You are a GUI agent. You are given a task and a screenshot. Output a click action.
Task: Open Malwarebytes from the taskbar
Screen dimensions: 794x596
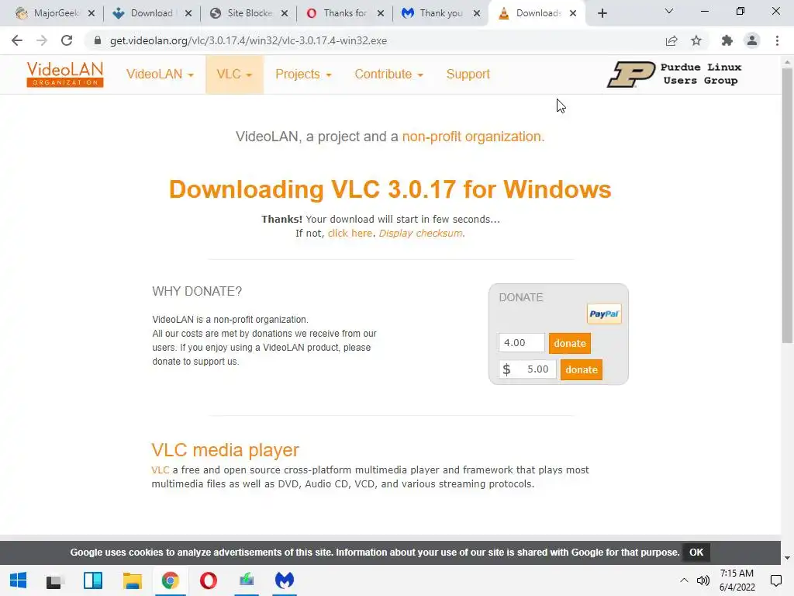click(x=285, y=580)
